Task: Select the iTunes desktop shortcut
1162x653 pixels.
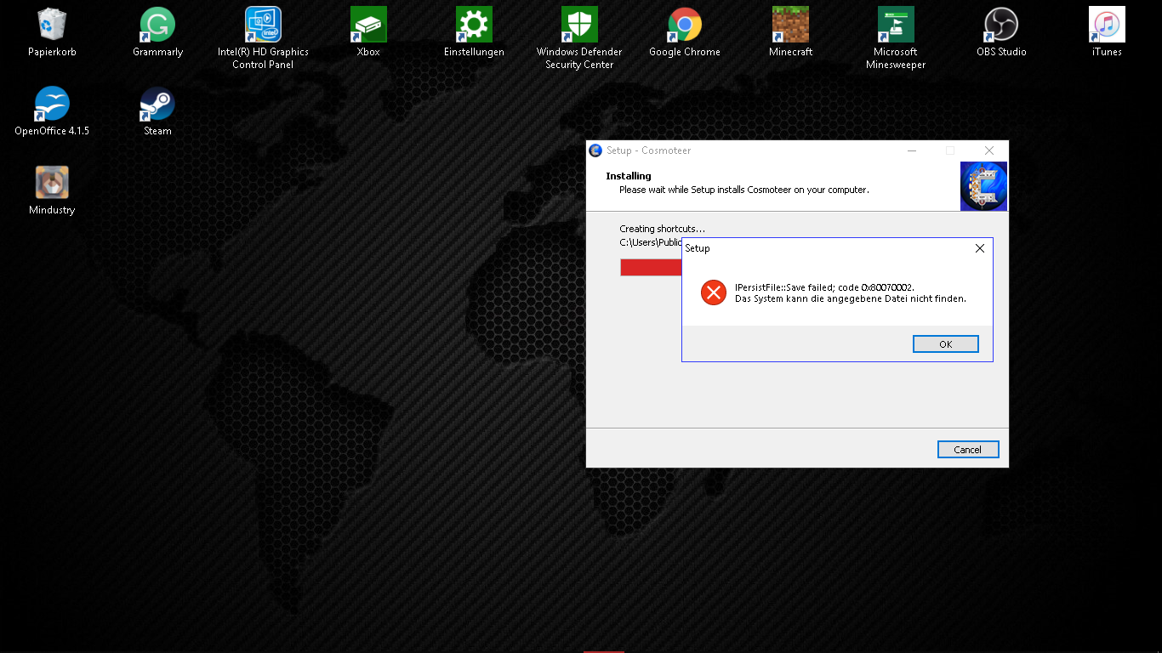Action: tap(1107, 26)
